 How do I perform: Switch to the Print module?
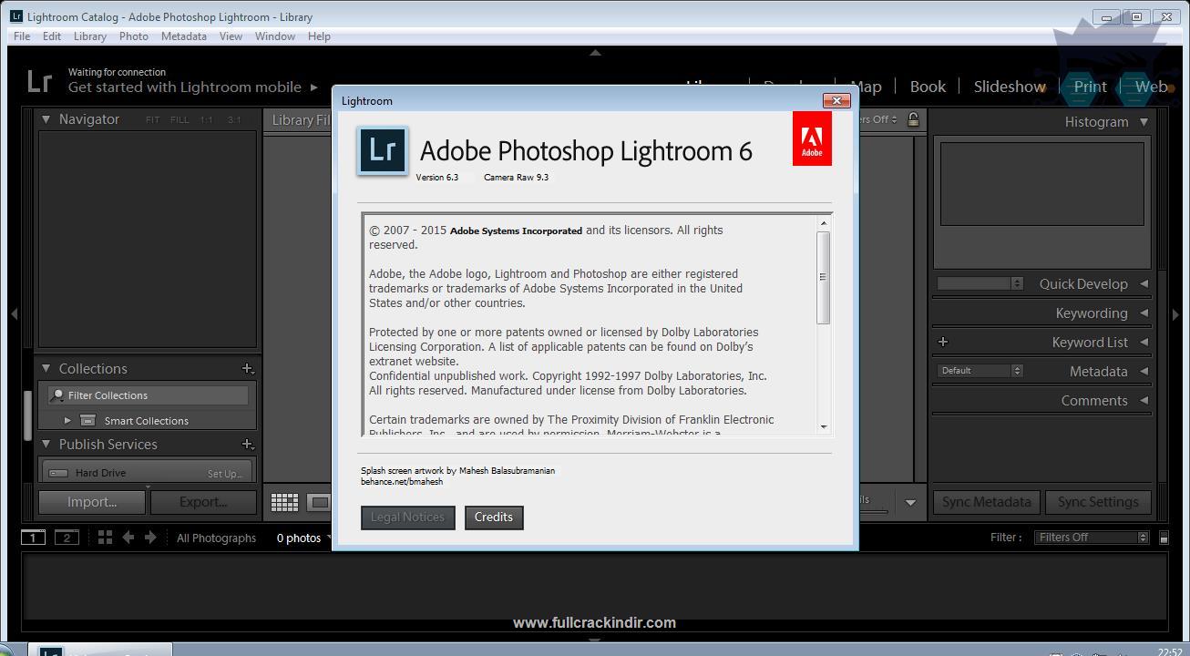(x=1090, y=87)
